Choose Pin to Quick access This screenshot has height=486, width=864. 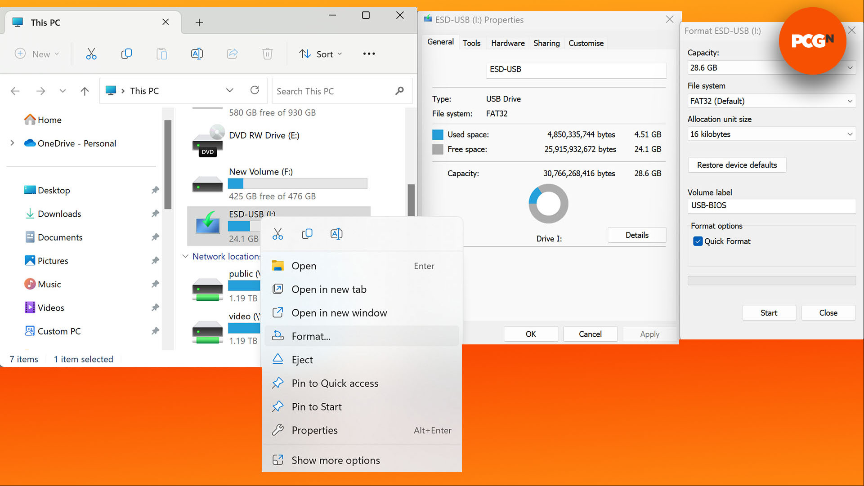coord(362,383)
